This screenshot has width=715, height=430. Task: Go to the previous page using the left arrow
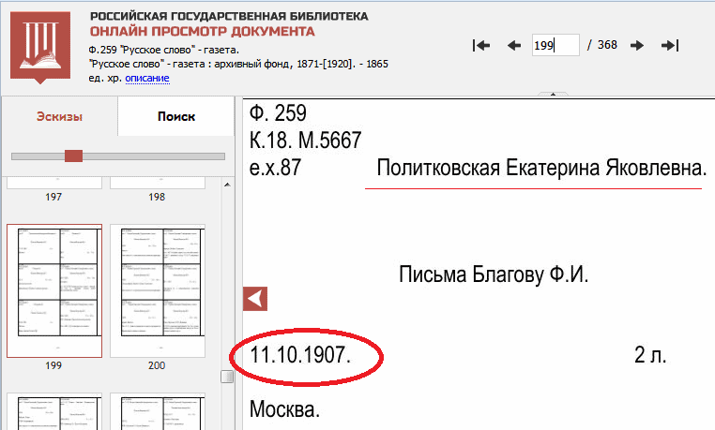(x=513, y=45)
